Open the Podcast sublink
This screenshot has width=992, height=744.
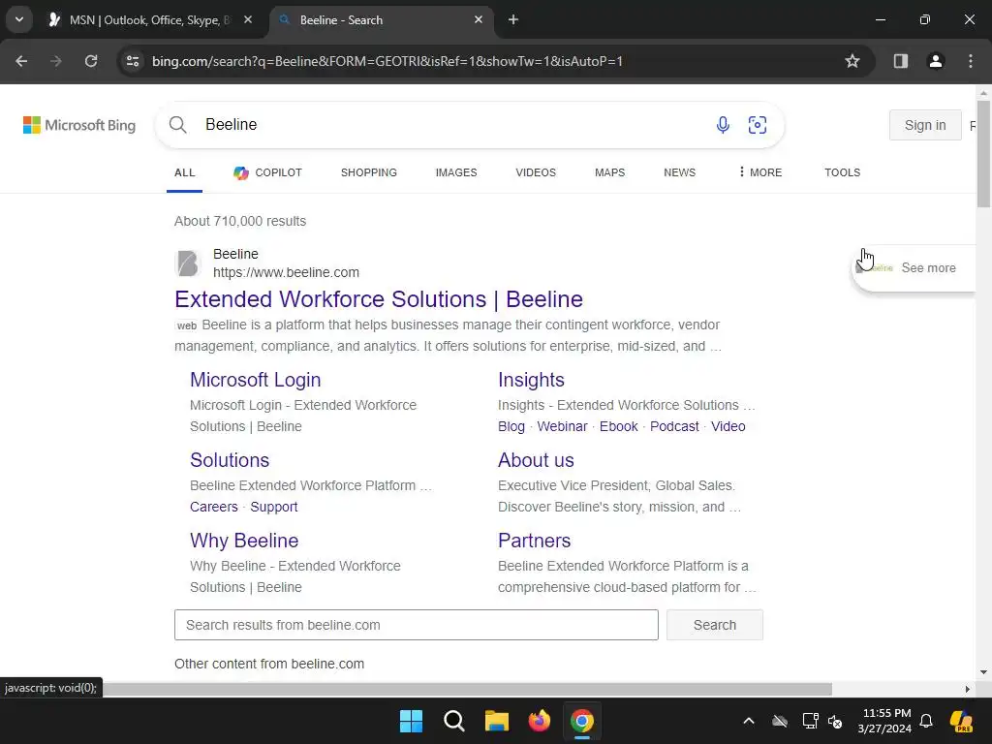pos(674,426)
